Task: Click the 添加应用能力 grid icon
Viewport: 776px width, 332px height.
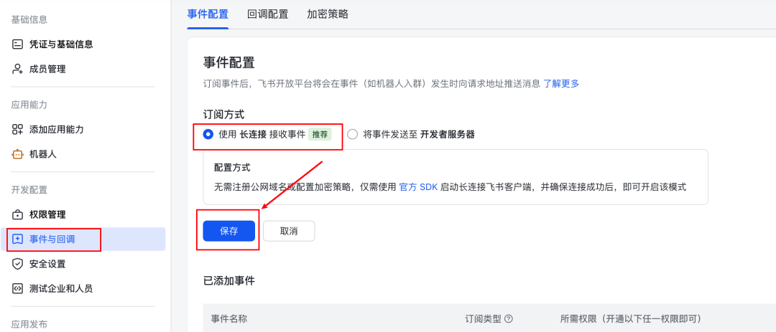Action: pyautogui.click(x=18, y=130)
